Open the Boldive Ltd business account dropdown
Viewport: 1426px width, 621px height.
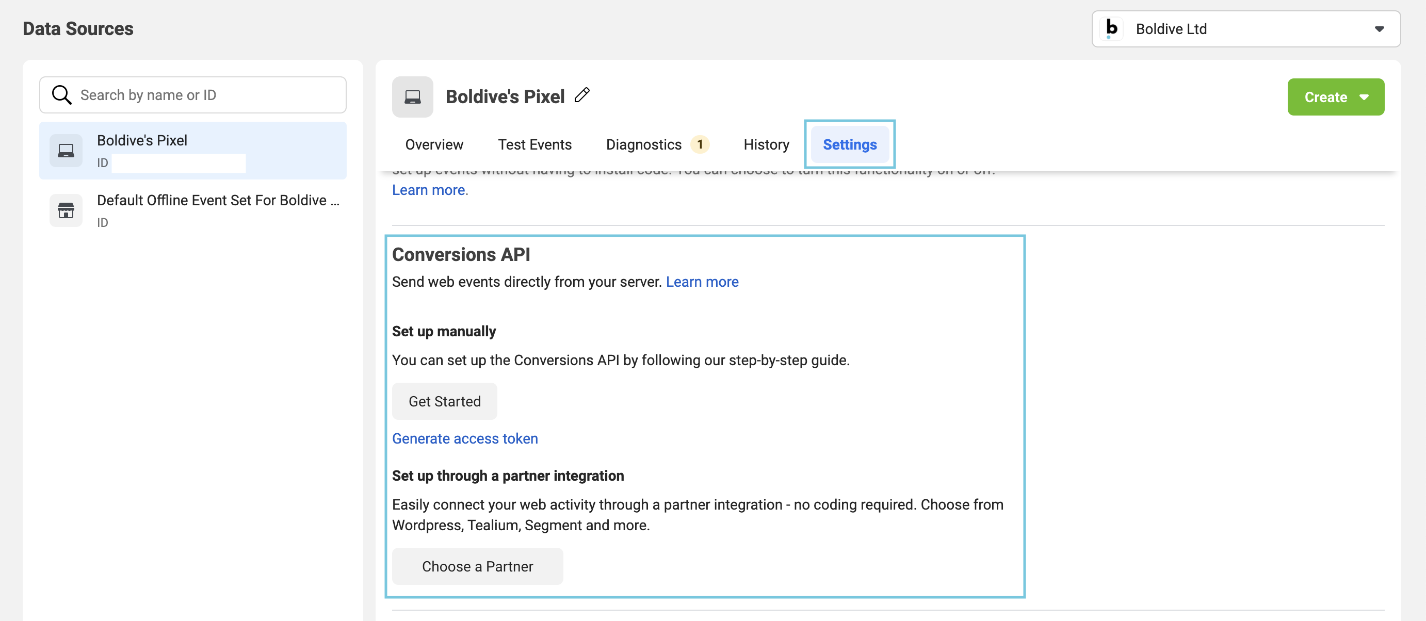1245,29
